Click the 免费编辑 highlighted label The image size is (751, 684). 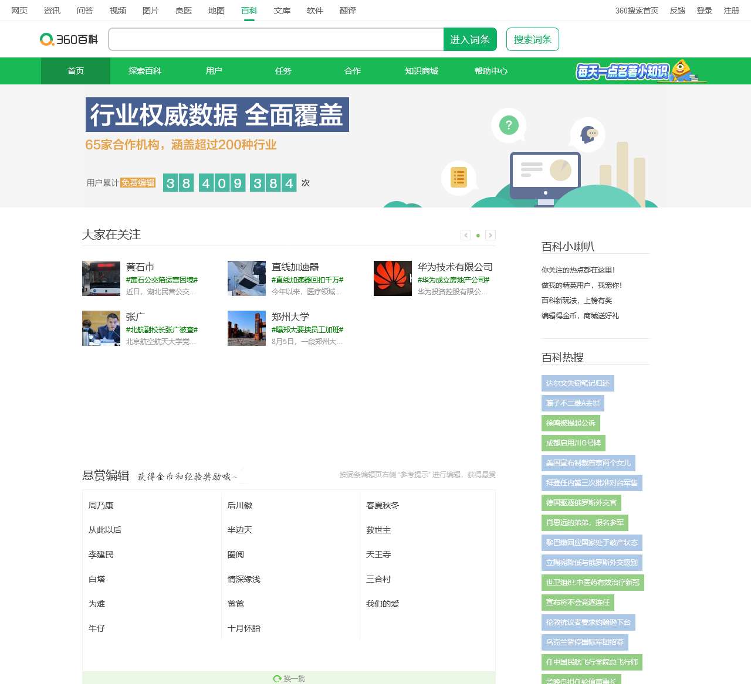[x=138, y=183]
